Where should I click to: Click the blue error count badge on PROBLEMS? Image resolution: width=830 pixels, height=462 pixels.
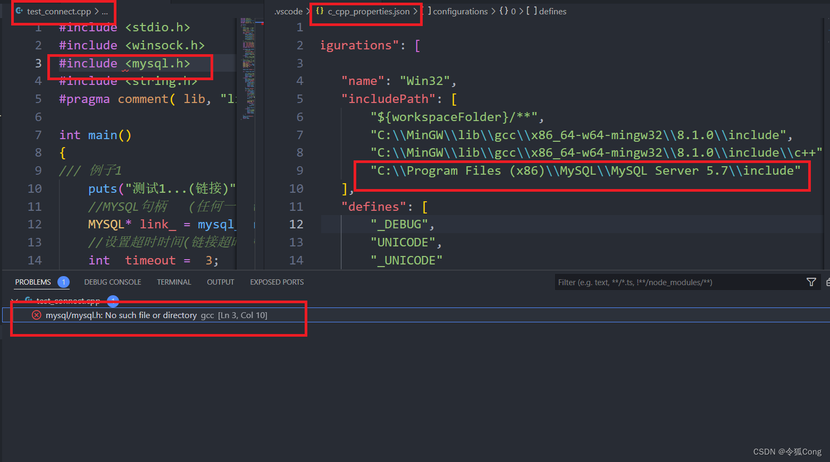63,281
